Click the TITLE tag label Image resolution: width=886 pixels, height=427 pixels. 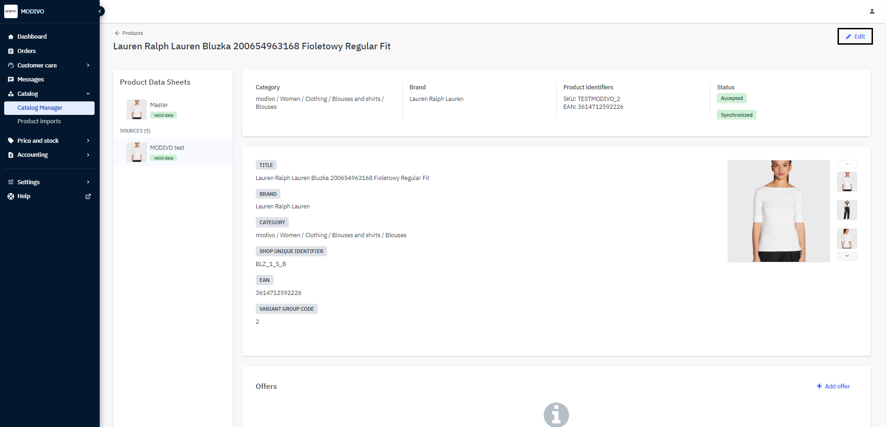pos(266,165)
